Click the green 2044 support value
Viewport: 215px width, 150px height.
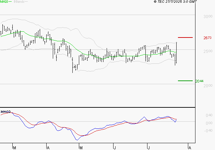199,81
